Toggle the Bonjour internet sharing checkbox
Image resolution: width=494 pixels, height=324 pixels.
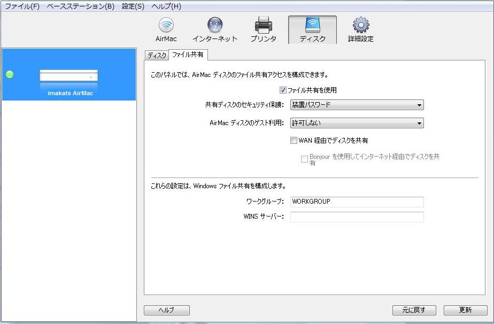[305, 159]
